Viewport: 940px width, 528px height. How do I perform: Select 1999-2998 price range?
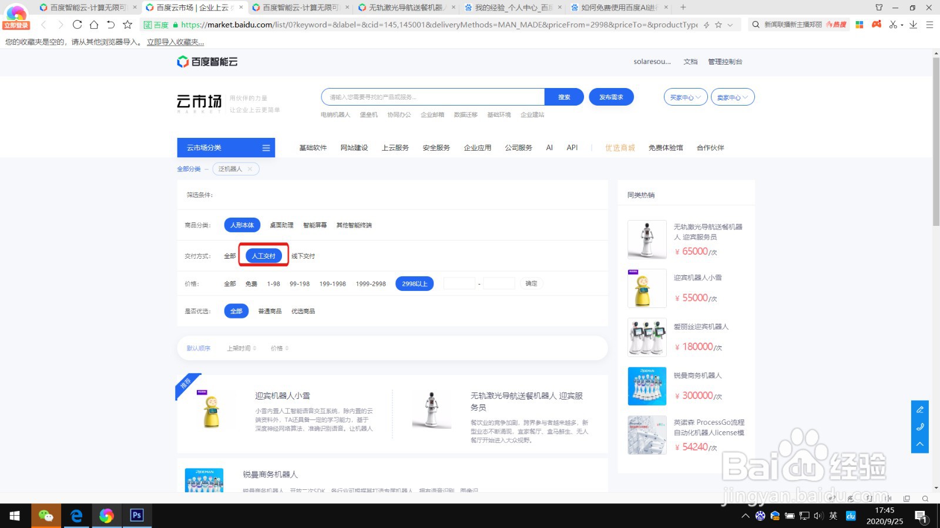coord(371,284)
